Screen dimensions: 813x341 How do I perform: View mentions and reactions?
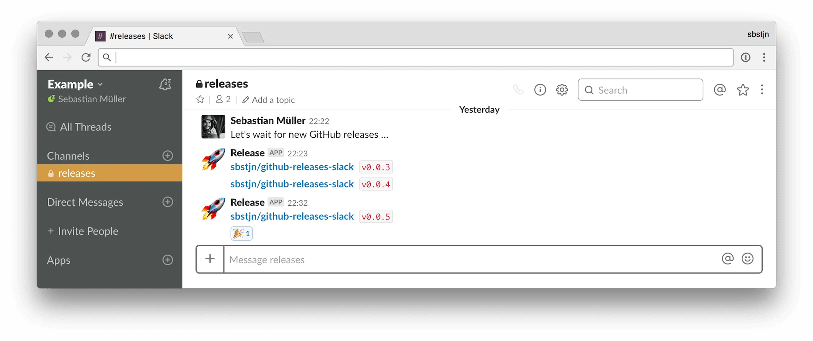pos(720,90)
